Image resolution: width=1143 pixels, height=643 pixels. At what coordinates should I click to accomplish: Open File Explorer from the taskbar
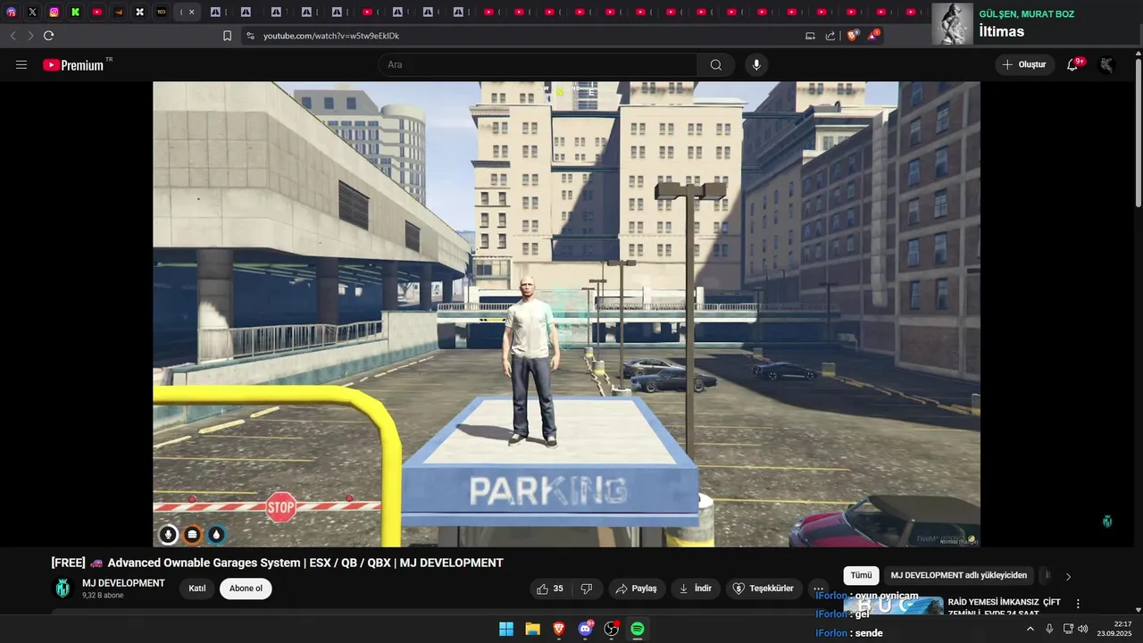532,629
